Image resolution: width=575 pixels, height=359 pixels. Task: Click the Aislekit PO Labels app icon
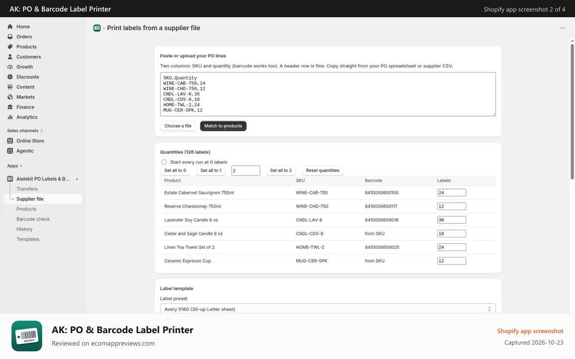coord(10,179)
